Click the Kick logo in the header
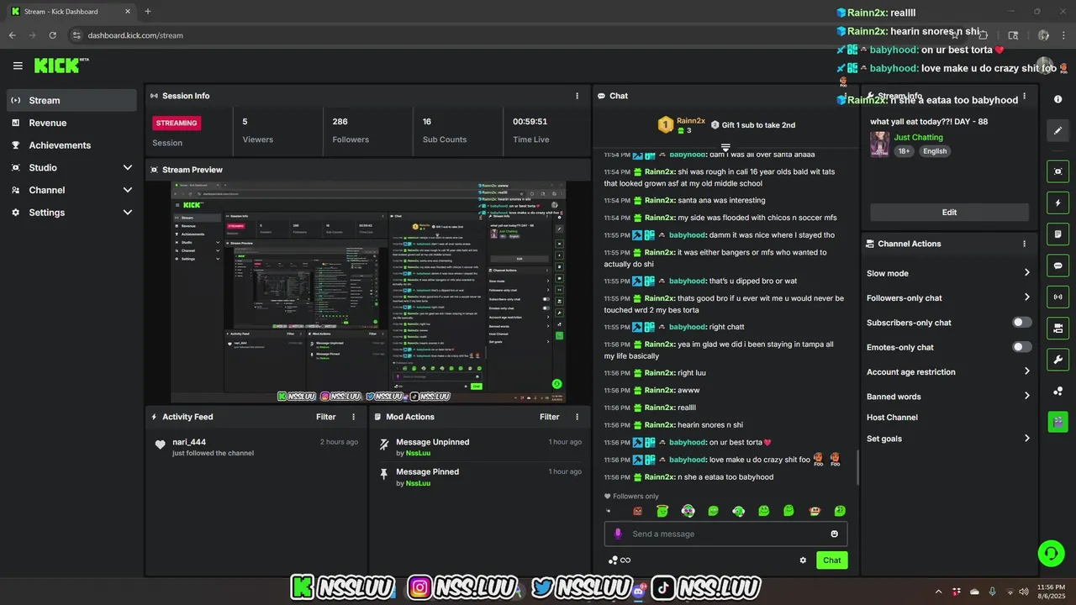 click(x=61, y=66)
